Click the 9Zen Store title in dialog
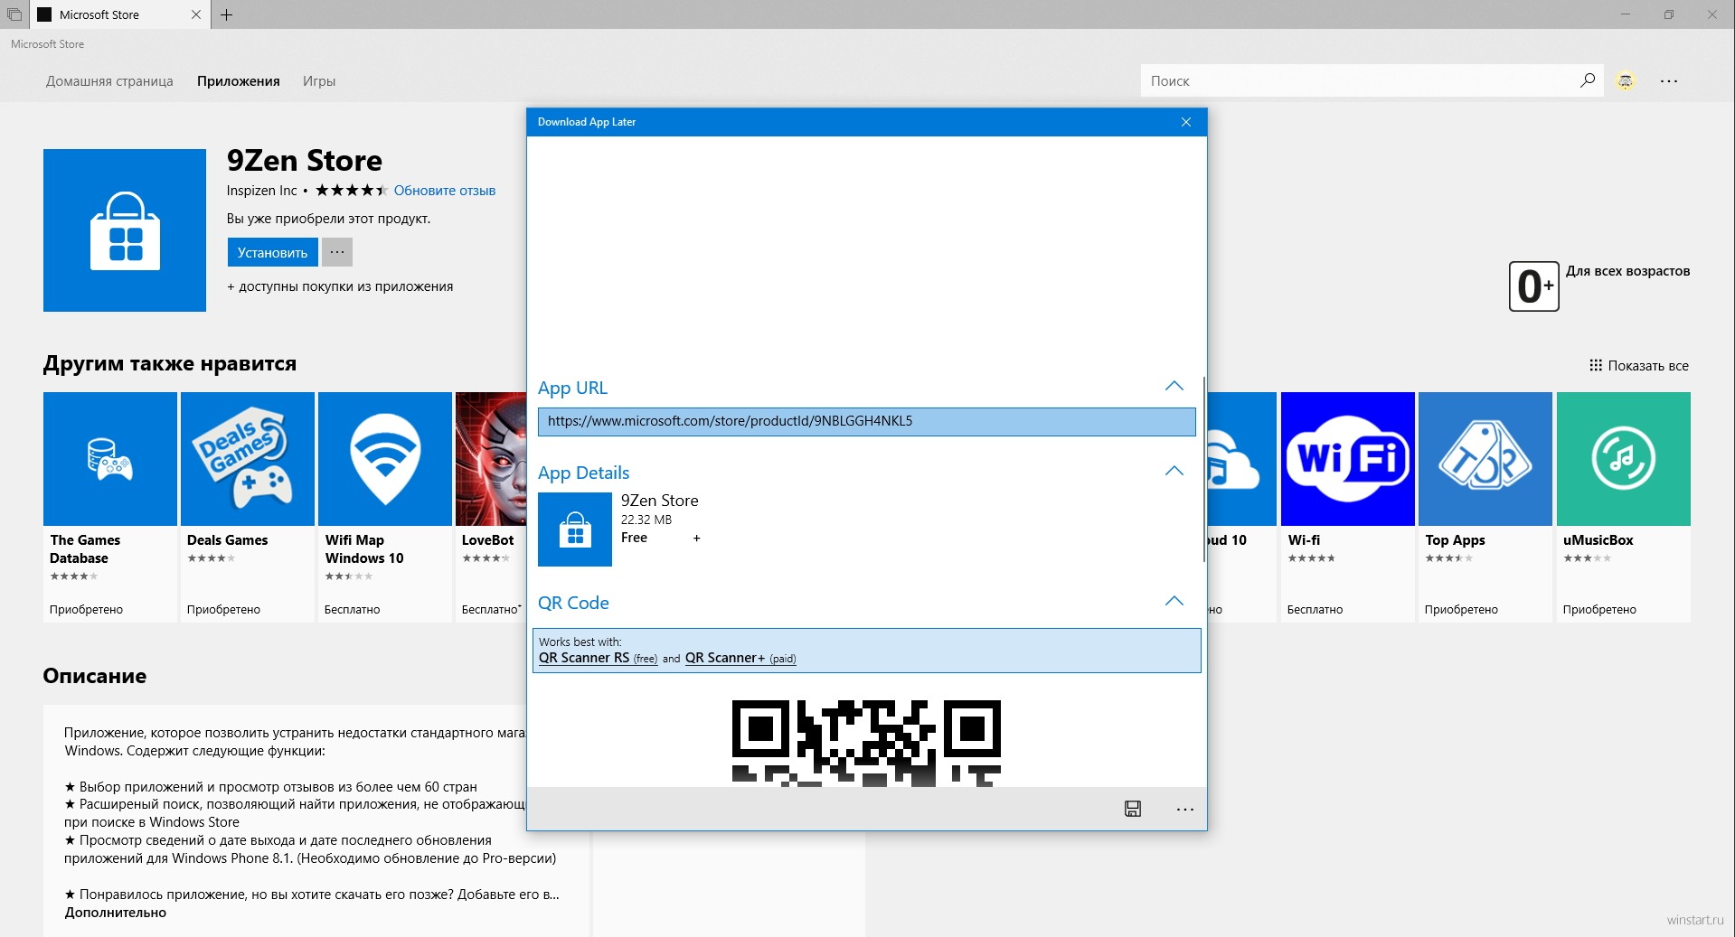The image size is (1735, 937). coord(659,501)
